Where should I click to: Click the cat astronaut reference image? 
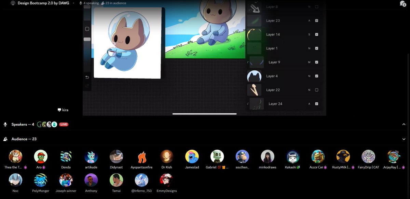click(x=127, y=43)
